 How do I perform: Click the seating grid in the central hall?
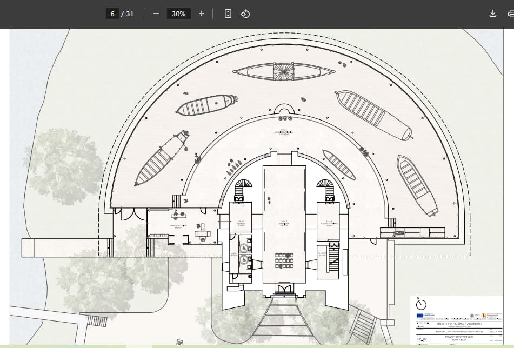(284, 260)
